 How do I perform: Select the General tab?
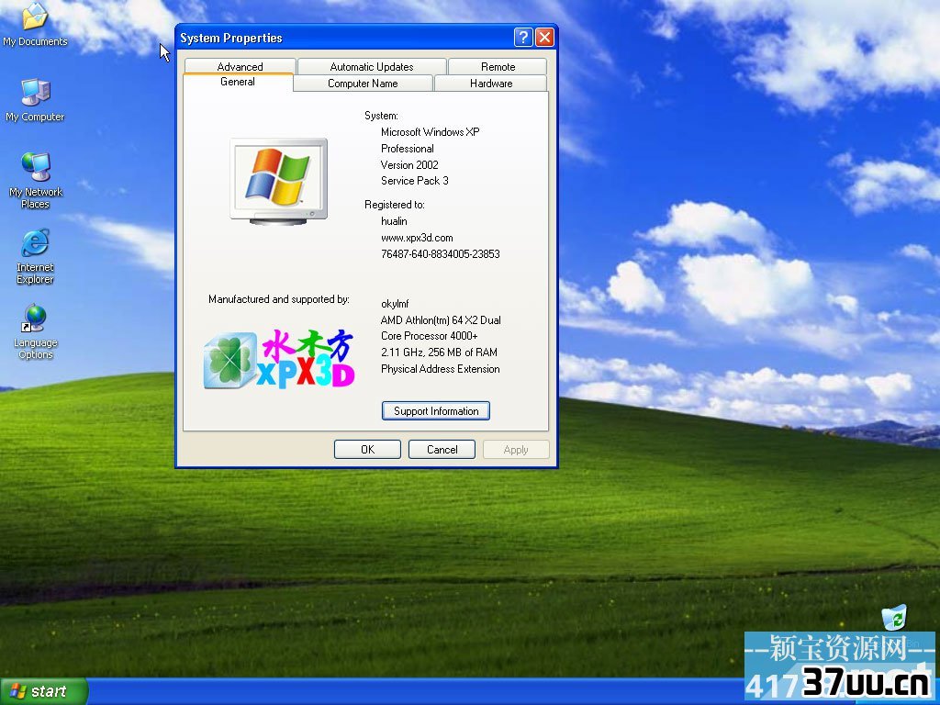click(238, 82)
